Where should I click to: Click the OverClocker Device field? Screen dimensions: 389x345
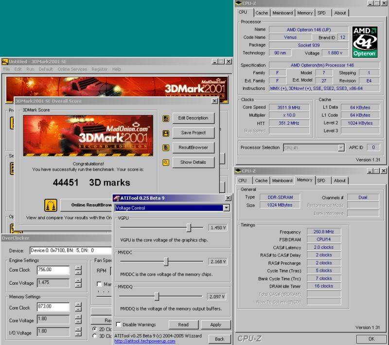[x=71, y=251]
